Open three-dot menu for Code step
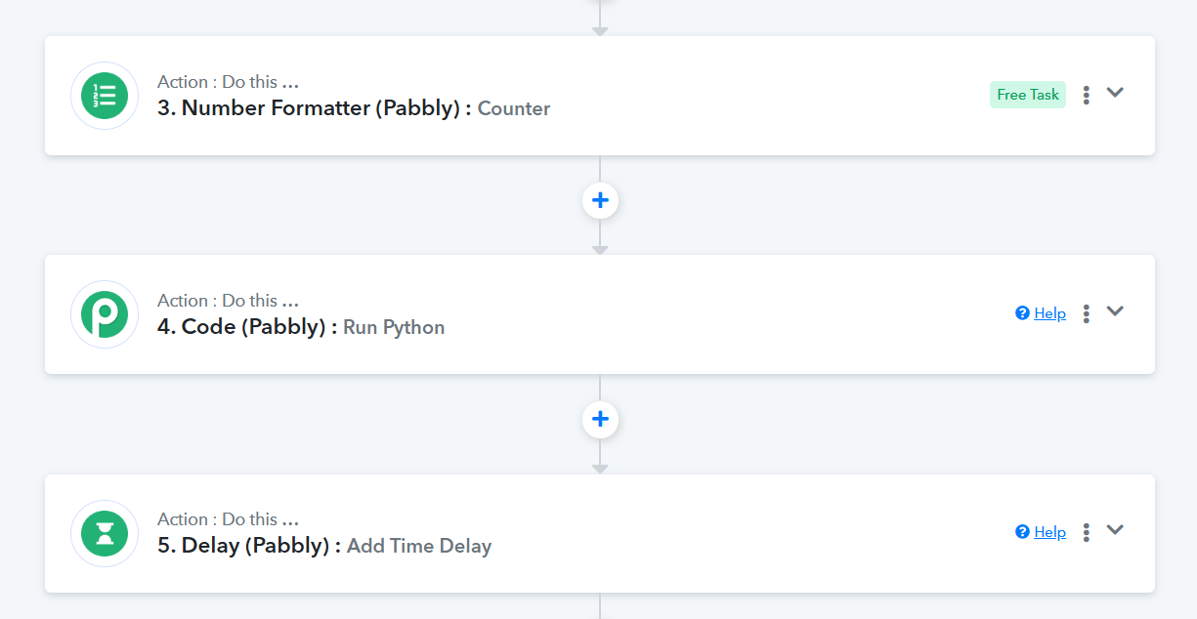Image resolution: width=1197 pixels, height=619 pixels. tap(1086, 313)
